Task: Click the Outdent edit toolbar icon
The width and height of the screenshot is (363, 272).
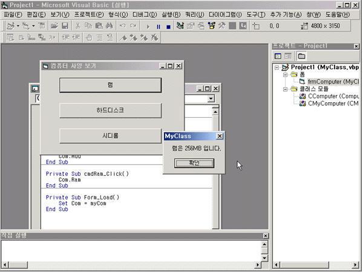Action: (x=76, y=37)
